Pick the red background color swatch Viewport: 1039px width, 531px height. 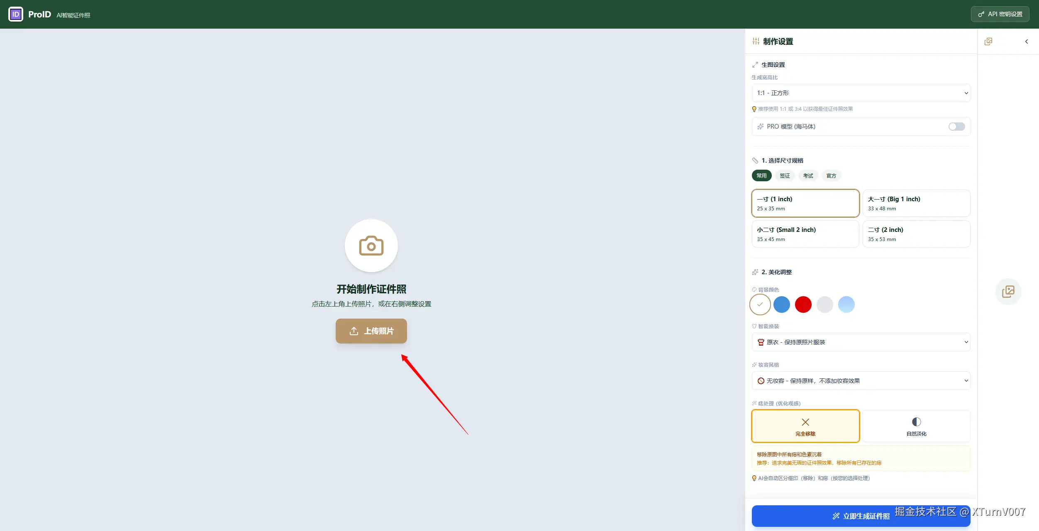(803, 304)
